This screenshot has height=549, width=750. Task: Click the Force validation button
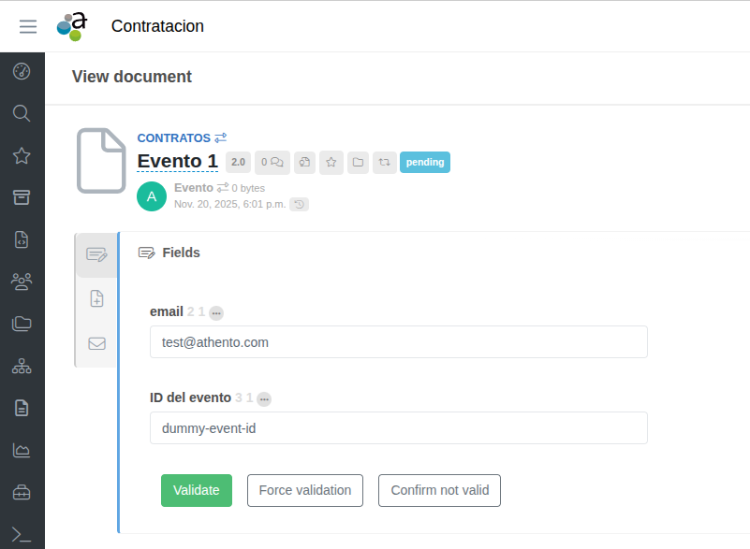[x=305, y=490]
